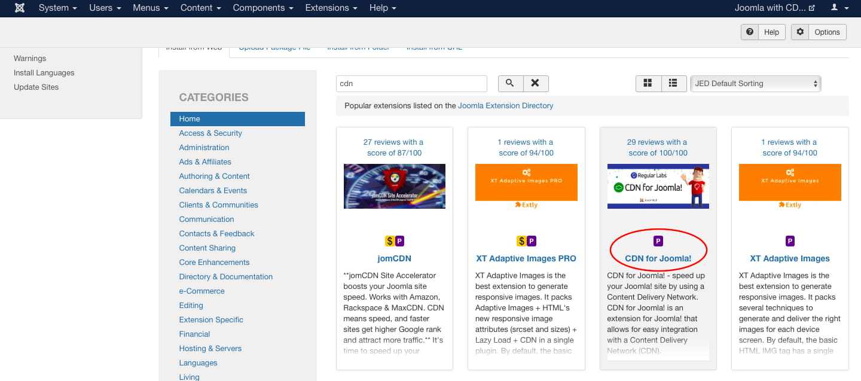Click the search magnifier button
861x381 pixels.
click(x=510, y=83)
